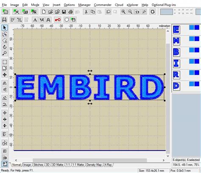Cut selection using the scissors toolbar icon
Screen dimensions: 201x173
pos(86,12)
